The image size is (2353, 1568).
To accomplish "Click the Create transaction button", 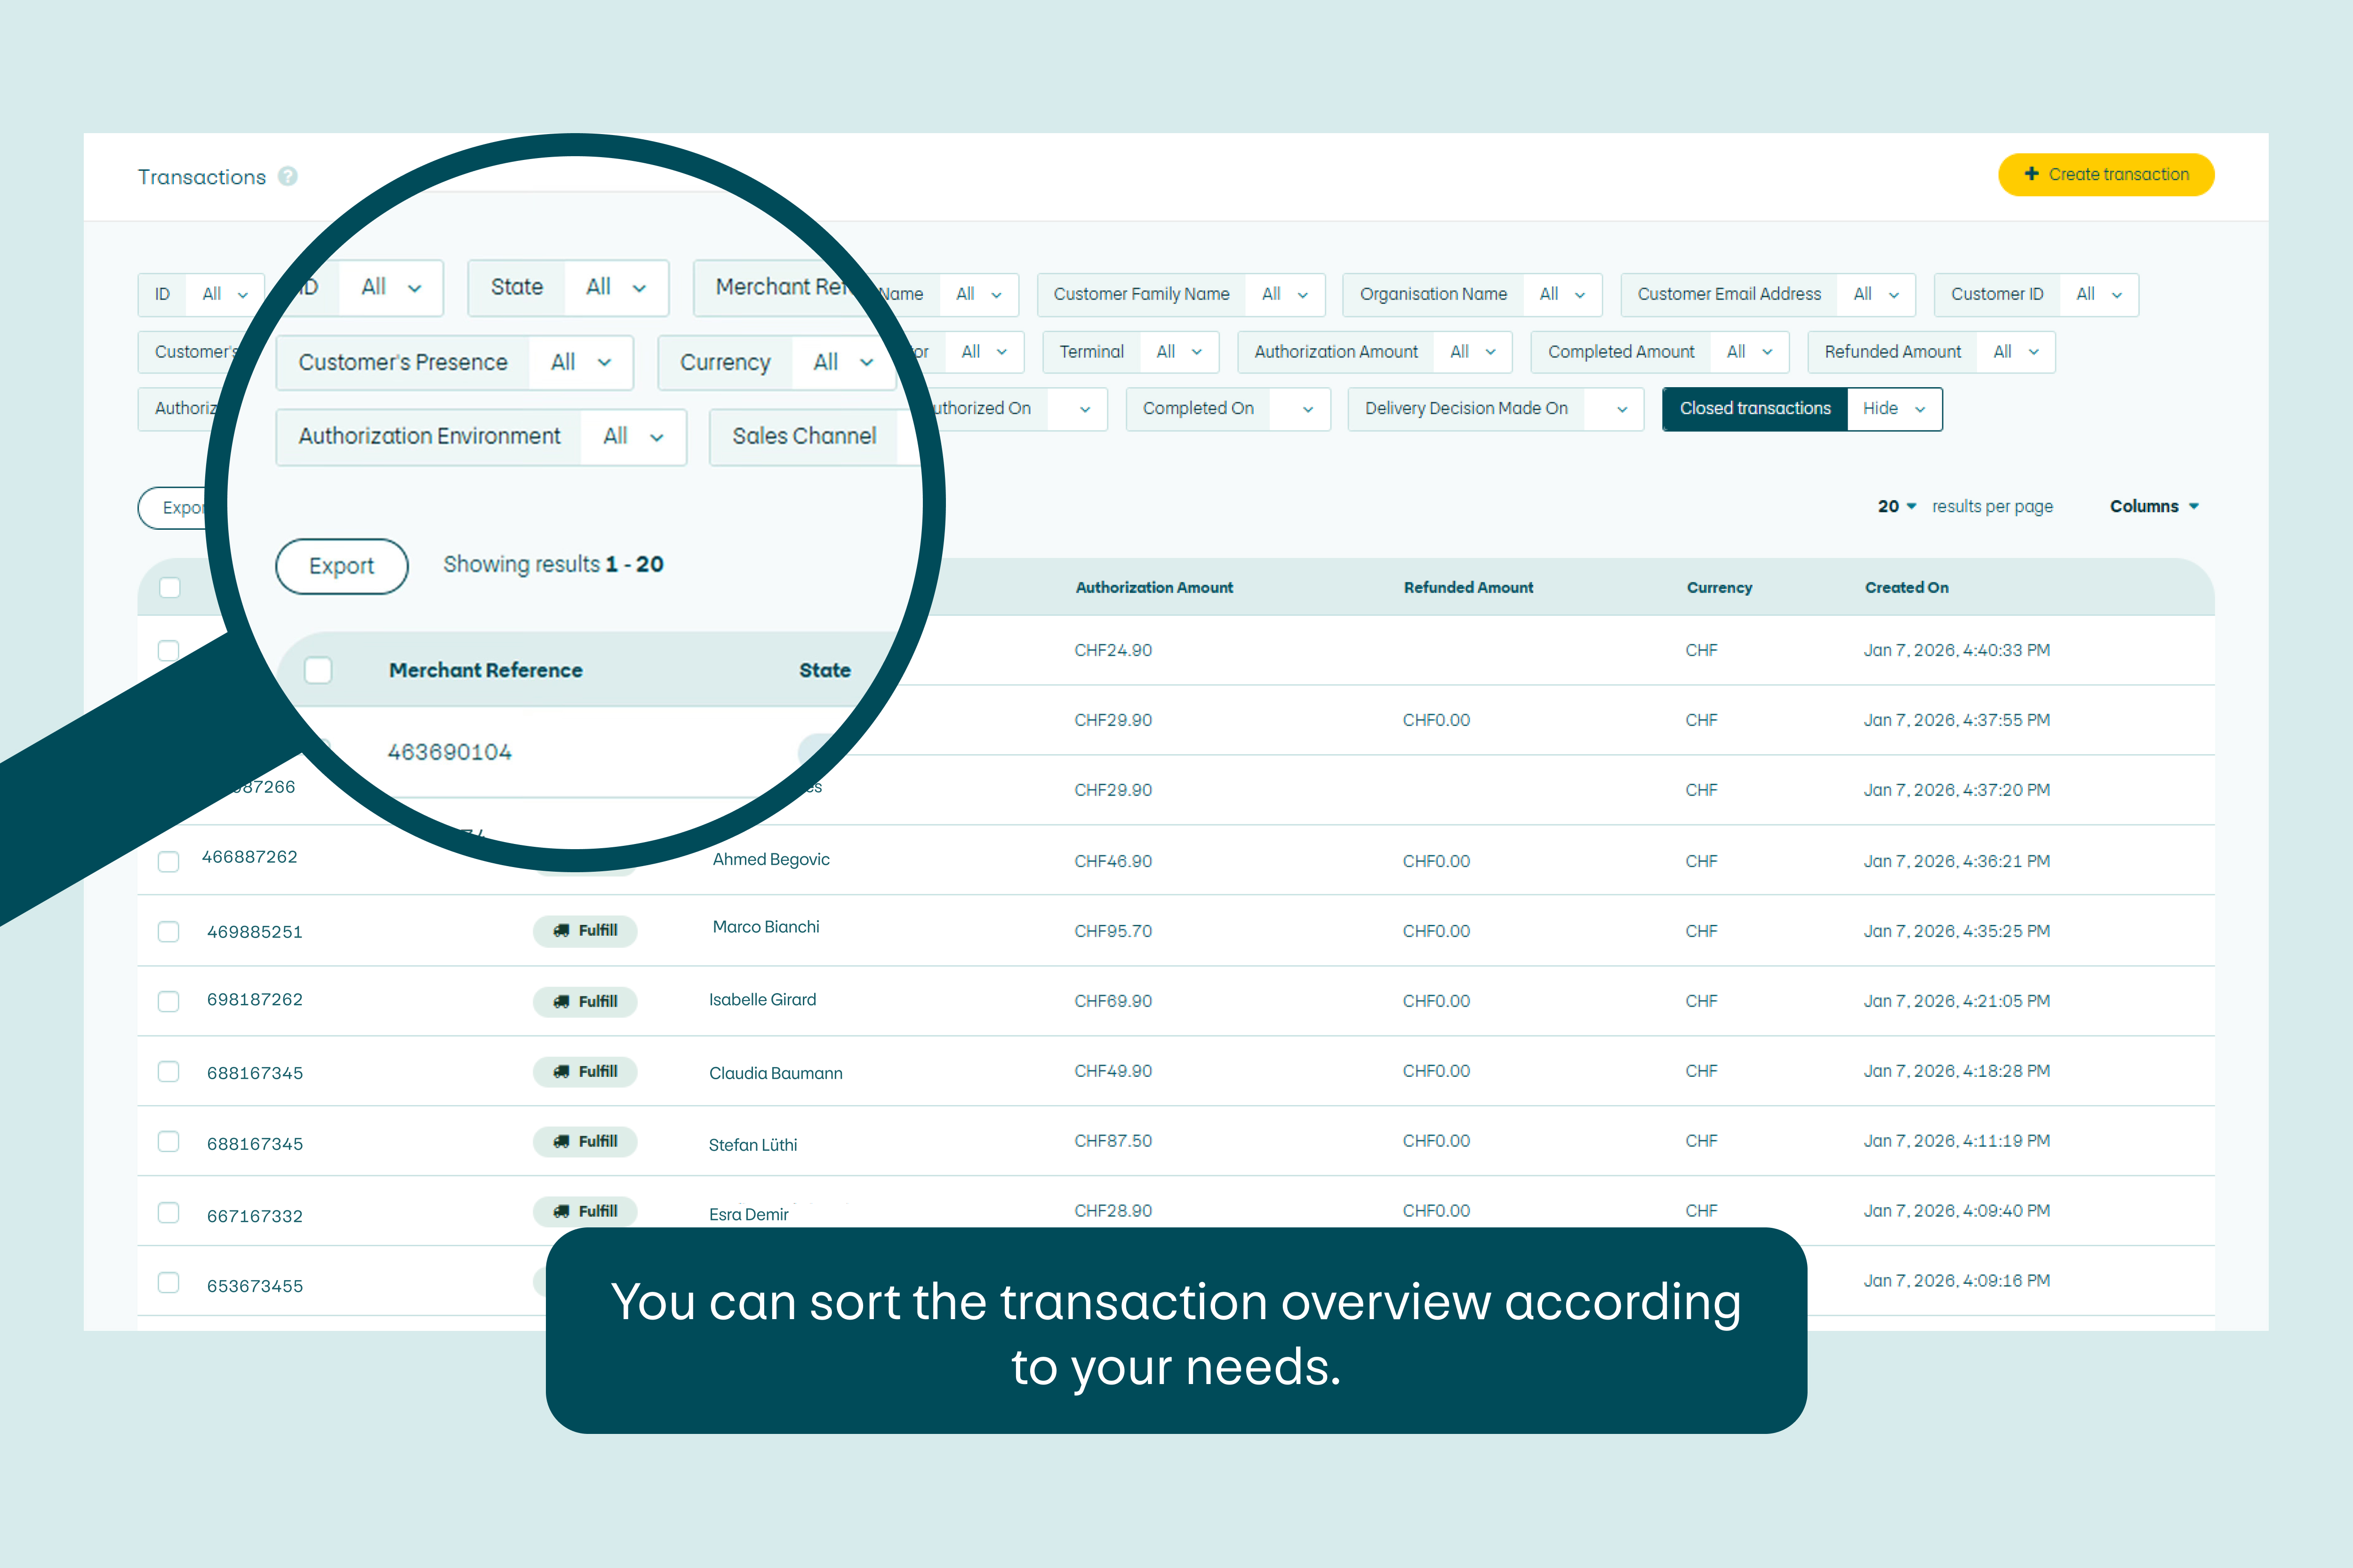I will click(x=2106, y=175).
